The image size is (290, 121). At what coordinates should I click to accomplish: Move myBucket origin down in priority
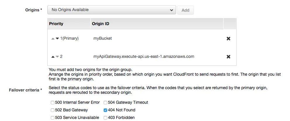click(57, 39)
